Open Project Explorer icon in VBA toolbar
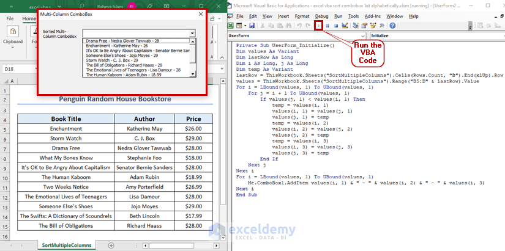 click(x=356, y=26)
